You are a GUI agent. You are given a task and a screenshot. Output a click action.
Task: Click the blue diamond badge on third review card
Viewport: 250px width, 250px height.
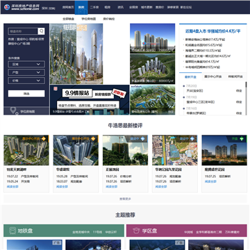143,139
